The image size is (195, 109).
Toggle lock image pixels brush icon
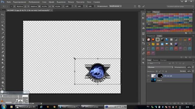(160, 71)
